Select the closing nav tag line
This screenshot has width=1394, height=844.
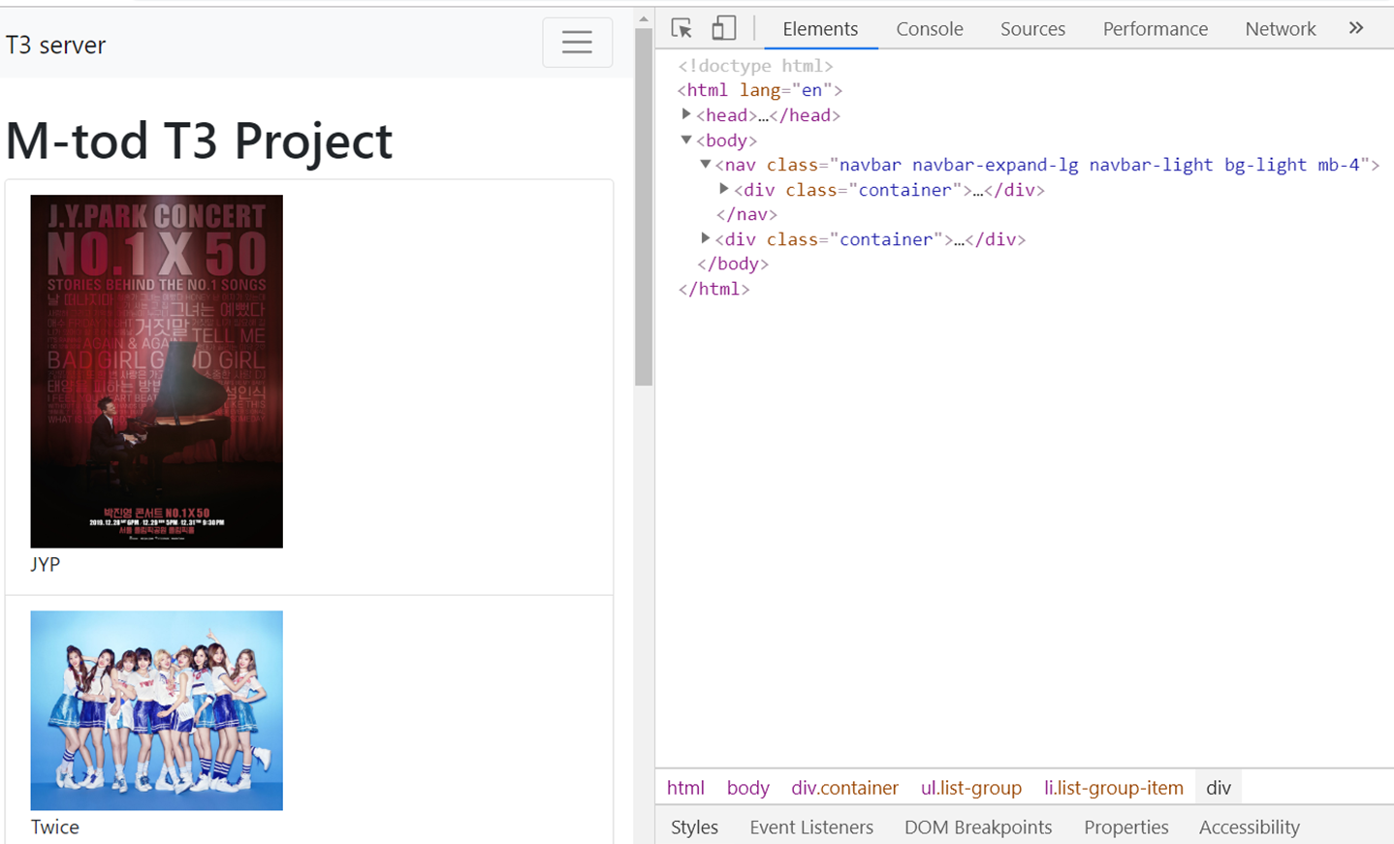[x=746, y=214]
